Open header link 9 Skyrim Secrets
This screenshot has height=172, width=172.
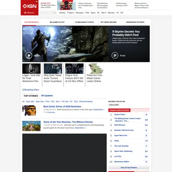(86, 5)
